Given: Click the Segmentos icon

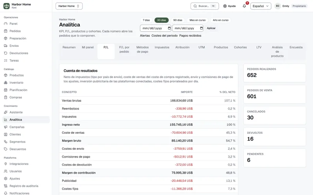Looking at the screenshot, I should (x=5, y=142).
